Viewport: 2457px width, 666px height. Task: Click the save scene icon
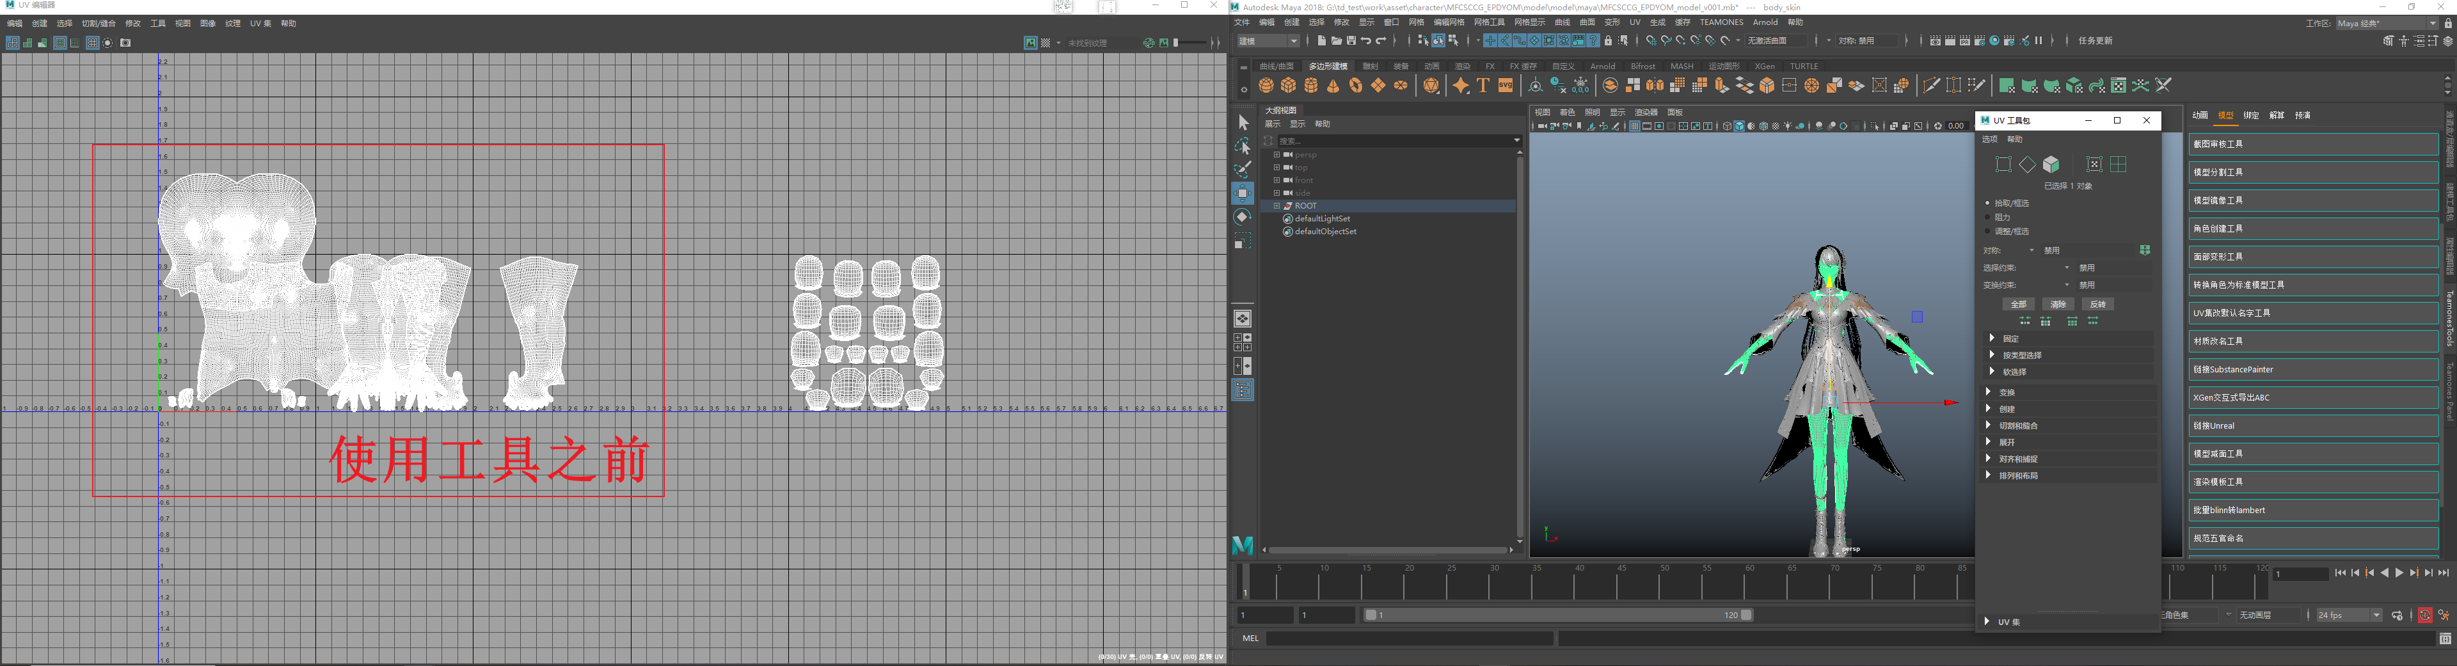[x=1351, y=41]
